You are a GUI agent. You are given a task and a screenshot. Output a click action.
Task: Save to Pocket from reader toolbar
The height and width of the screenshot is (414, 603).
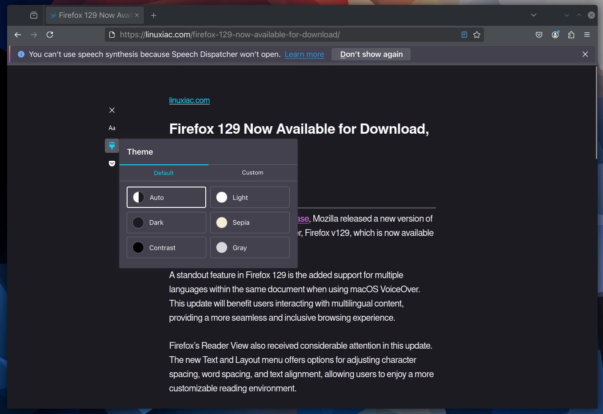click(x=112, y=163)
